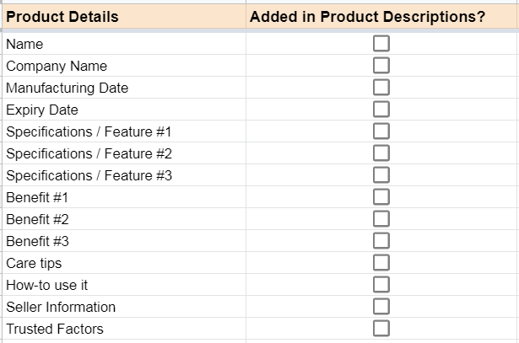
Task: Check Specifications / Feature #1 checkbox
Action: tap(381, 131)
